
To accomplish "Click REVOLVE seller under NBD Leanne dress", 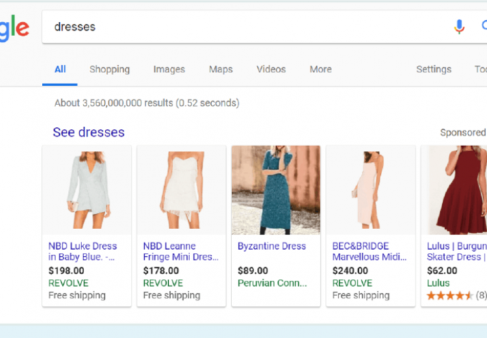I will pyautogui.click(x=163, y=283).
